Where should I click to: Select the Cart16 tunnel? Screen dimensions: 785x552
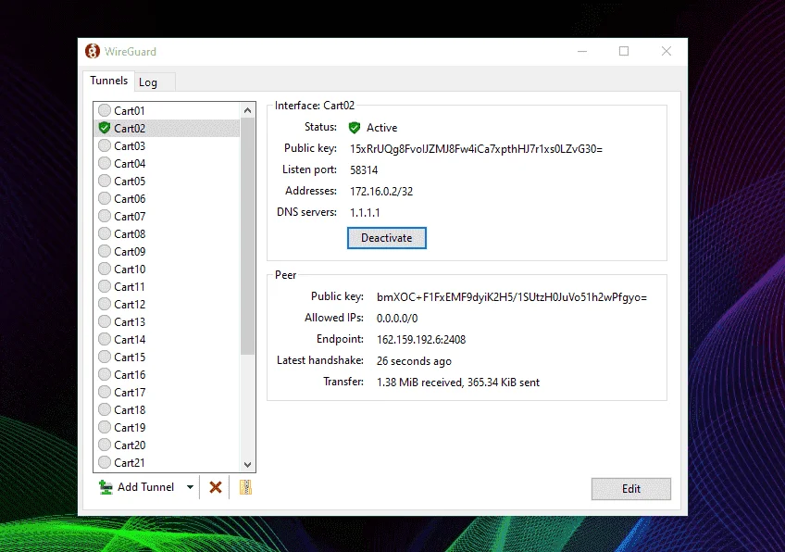[x=167, y=375]
